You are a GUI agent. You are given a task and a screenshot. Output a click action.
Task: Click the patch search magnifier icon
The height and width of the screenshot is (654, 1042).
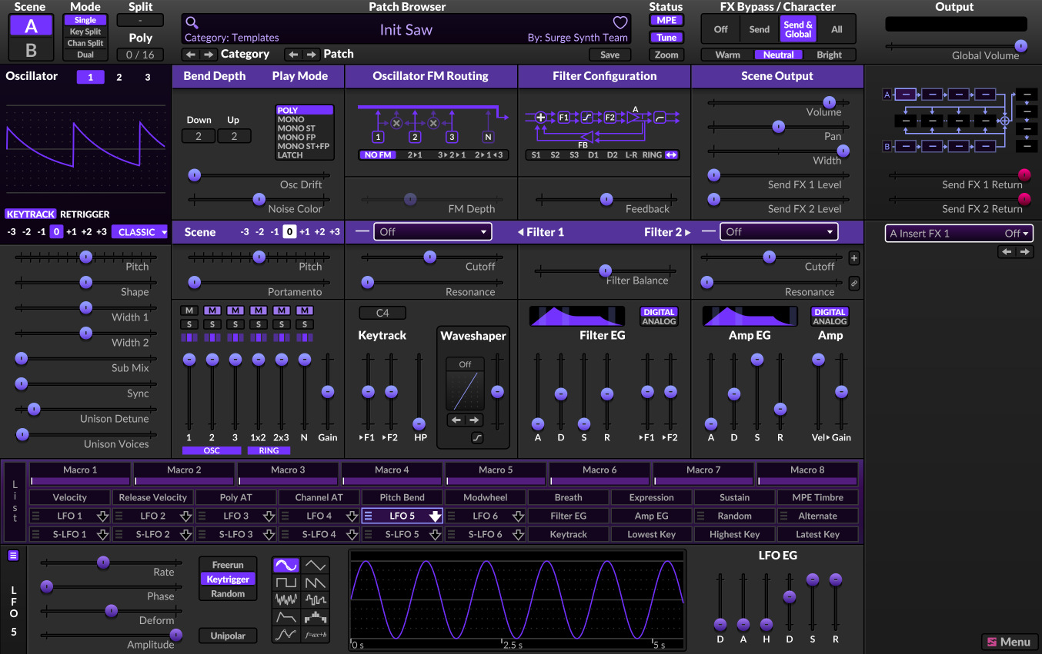(x=192, y=23)
